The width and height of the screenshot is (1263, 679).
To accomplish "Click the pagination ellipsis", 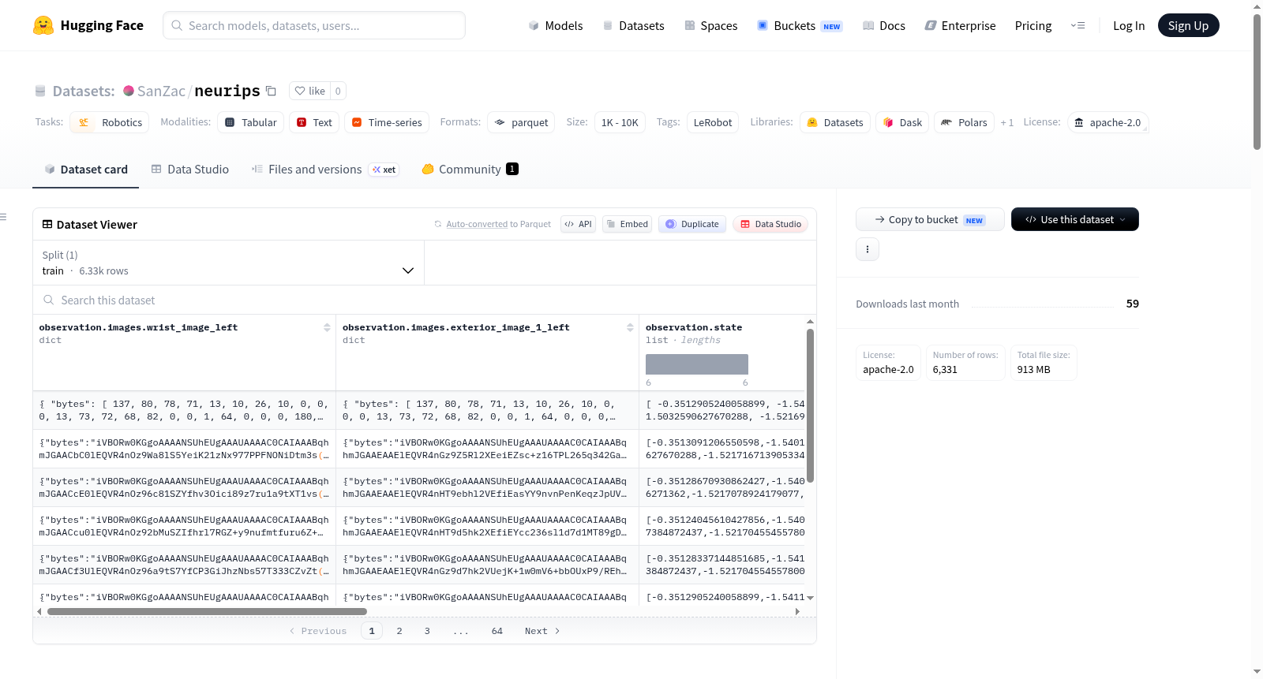I will click(461, 631).
